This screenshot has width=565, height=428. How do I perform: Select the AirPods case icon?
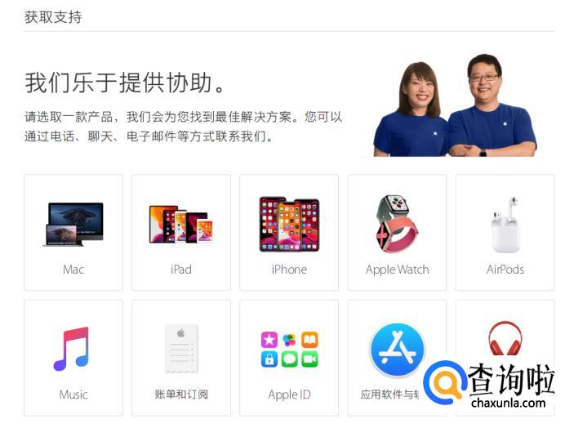(505, 225)
